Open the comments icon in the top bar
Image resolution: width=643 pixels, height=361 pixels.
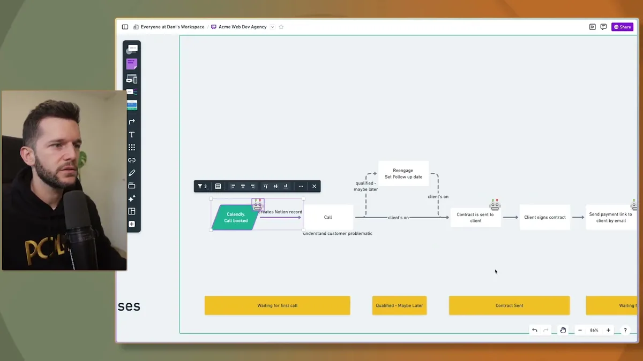tap(603, 26)
